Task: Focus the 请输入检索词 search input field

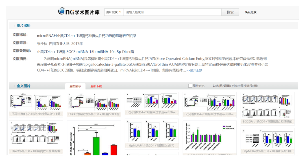Action: coord(173,12)
